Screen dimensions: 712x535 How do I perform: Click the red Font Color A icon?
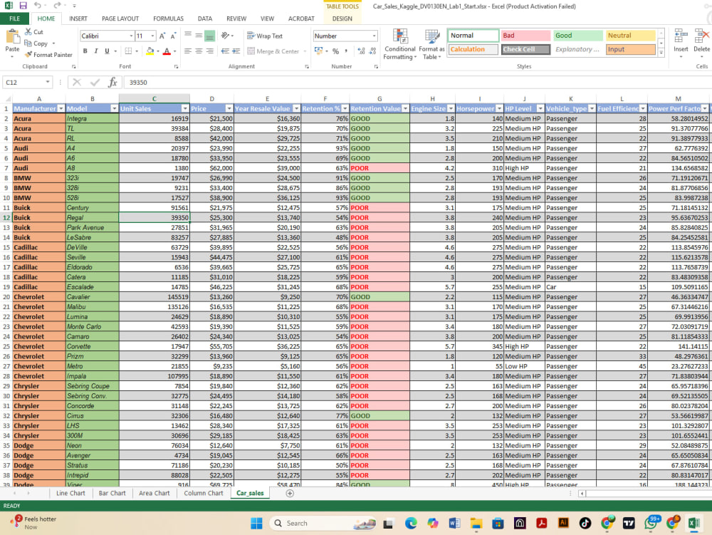coord(167,51)
